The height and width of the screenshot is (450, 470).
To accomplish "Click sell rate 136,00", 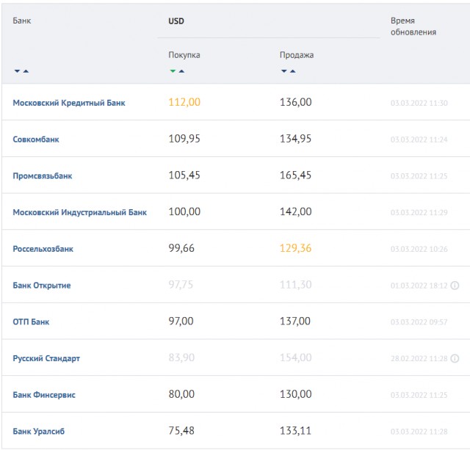I will [x=295, y=102].
